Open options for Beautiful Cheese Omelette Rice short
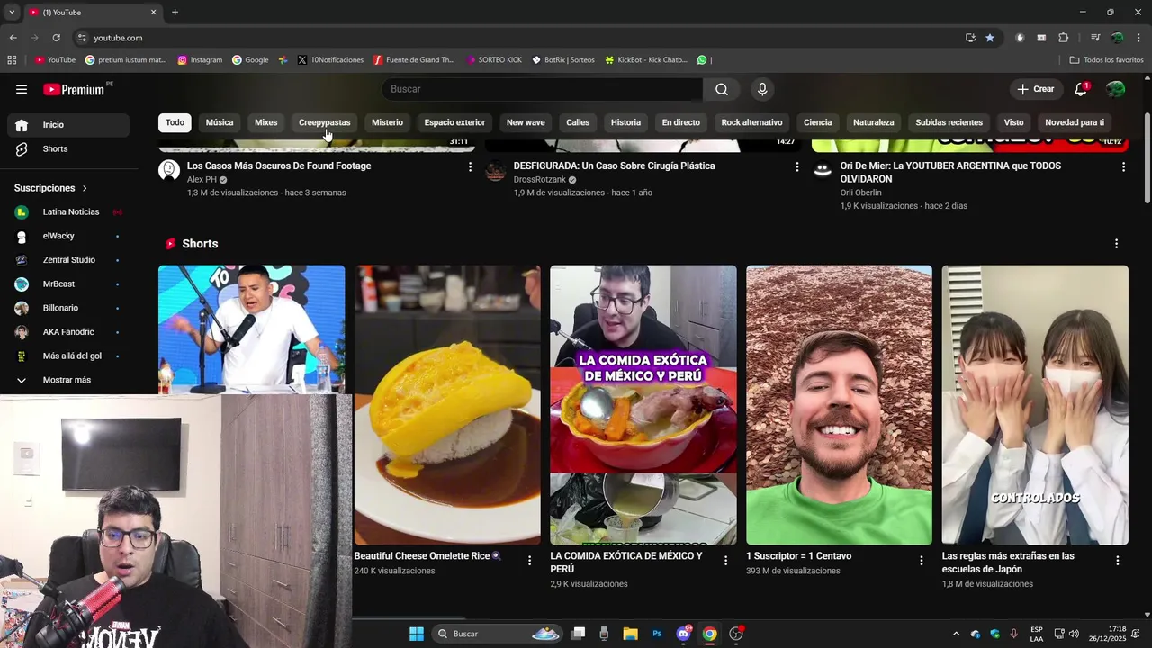Screen dimensions: 1152x648 tap(529, 561)
